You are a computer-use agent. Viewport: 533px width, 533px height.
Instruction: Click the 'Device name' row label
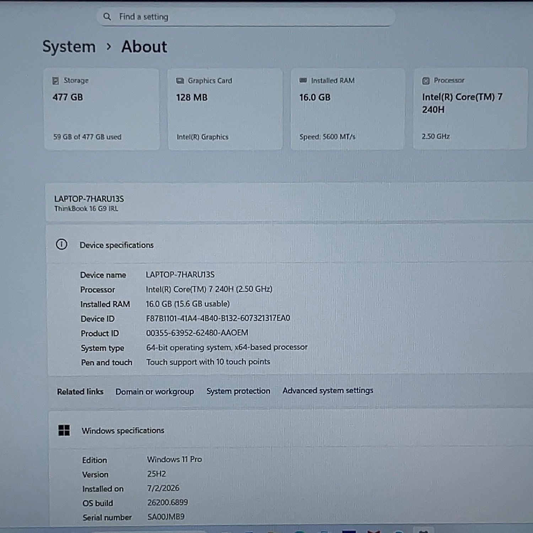(x=103, y=275)
